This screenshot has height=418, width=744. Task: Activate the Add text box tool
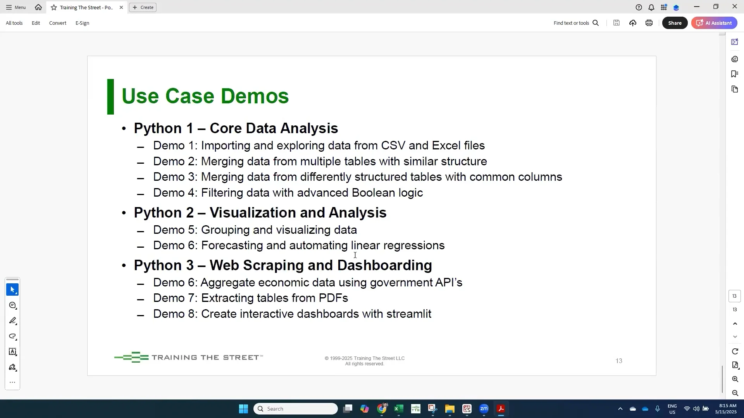click(12, 352)
